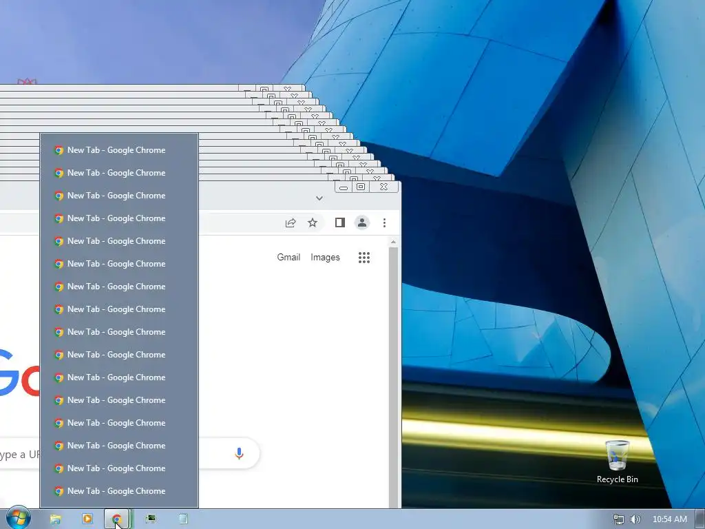705x529 pixels.
Task: Open the notepad taskbar icon
Action: pyautogui.click(x=183, y=519)
